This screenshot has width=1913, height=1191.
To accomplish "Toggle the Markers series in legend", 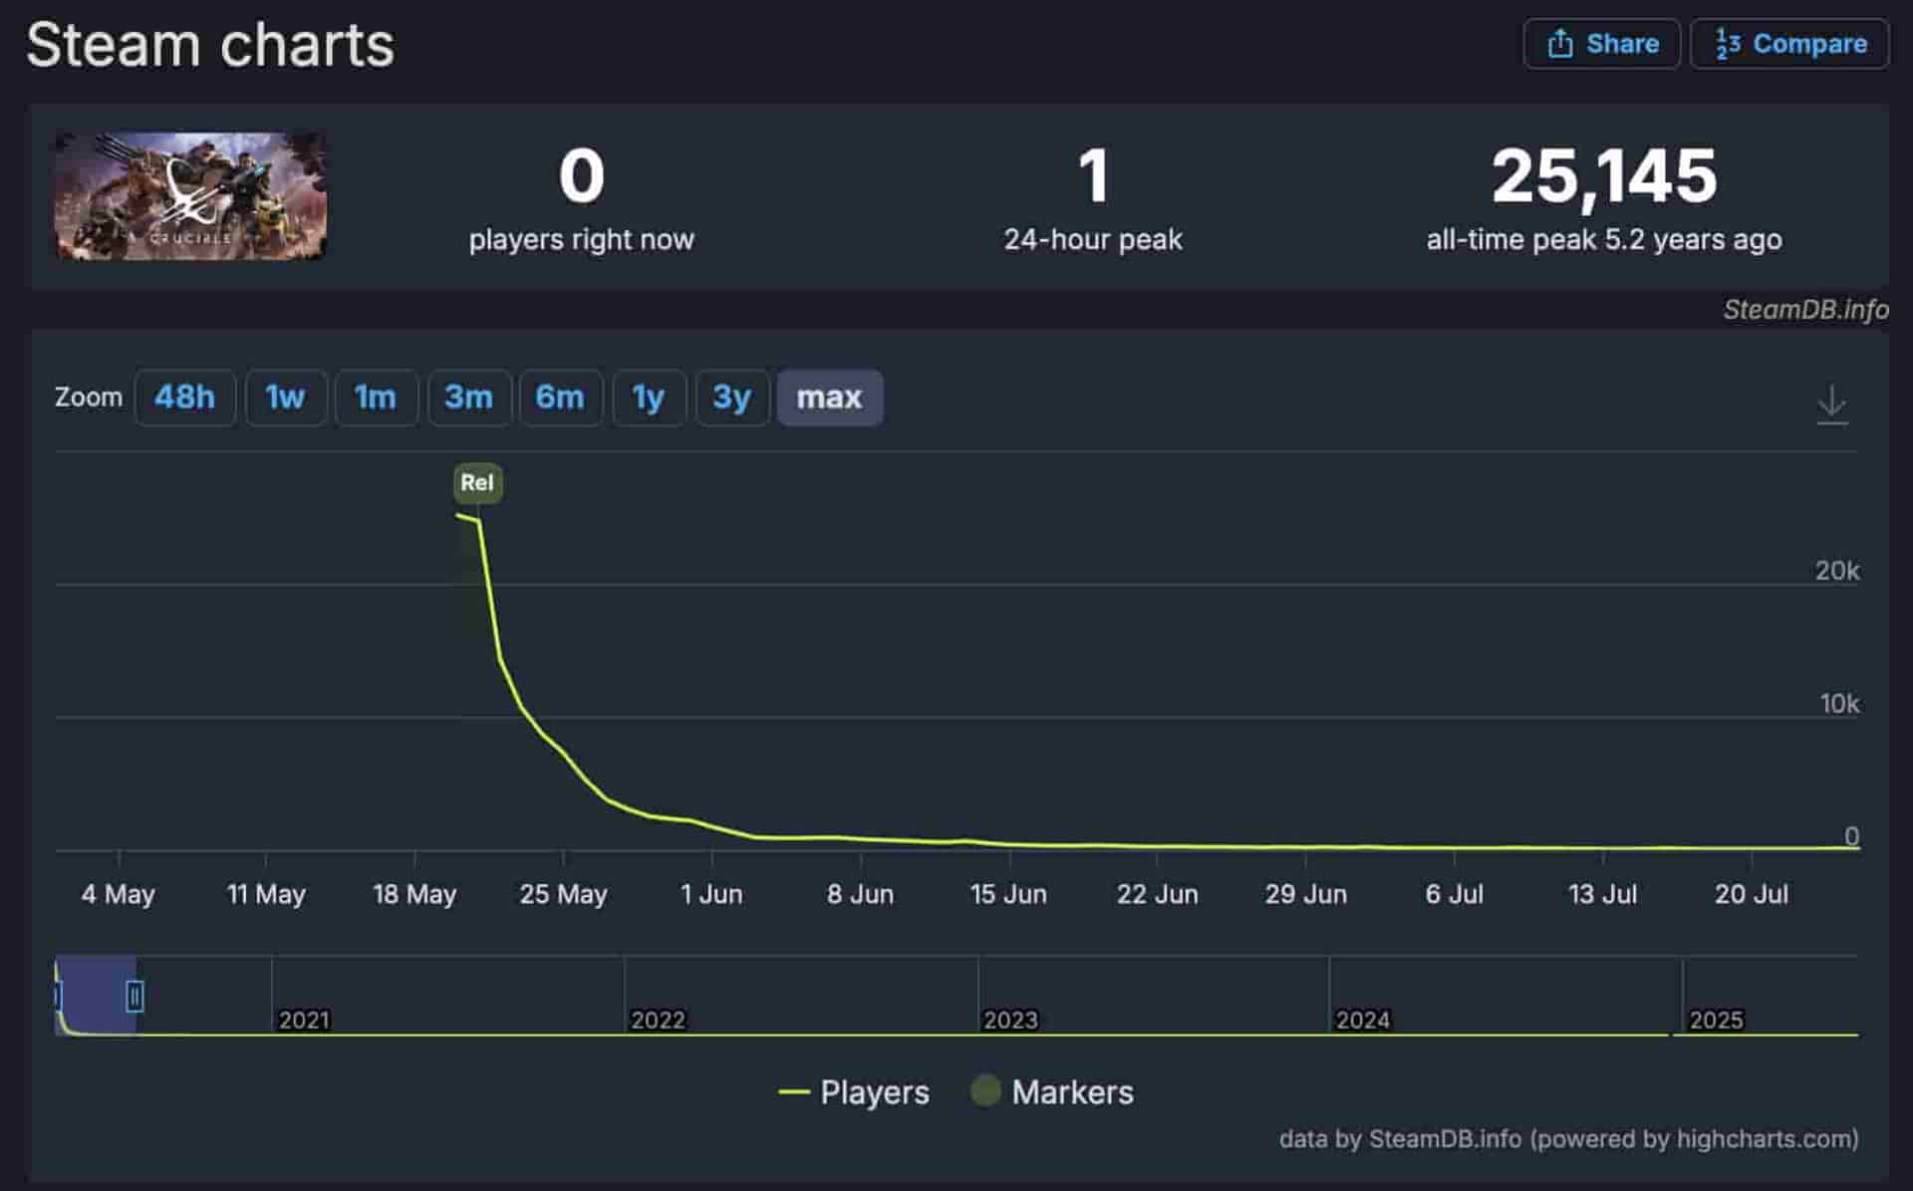I will [1053, 1092].
